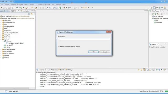
Task: Click the blue monitor toolbar icon
Action: click(50, 8)
